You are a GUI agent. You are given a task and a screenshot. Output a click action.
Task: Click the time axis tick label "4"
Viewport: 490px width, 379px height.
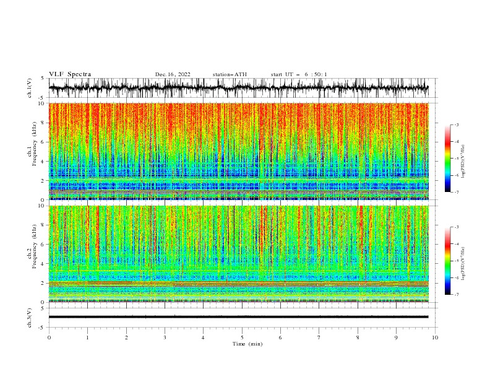point(204,338)
